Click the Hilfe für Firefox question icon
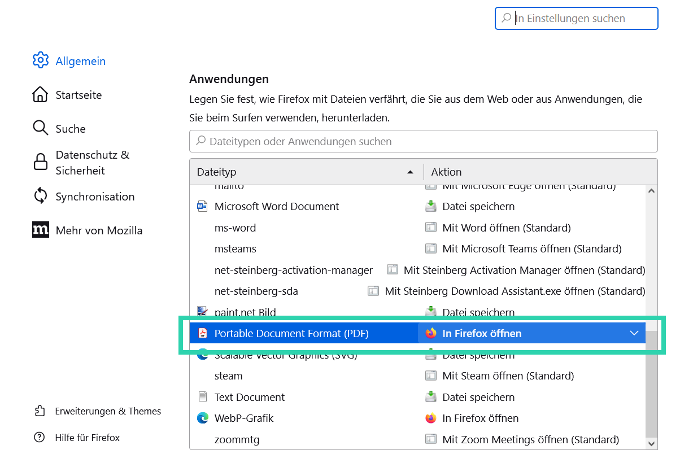The image size is (680, 454). click(40, 438)
